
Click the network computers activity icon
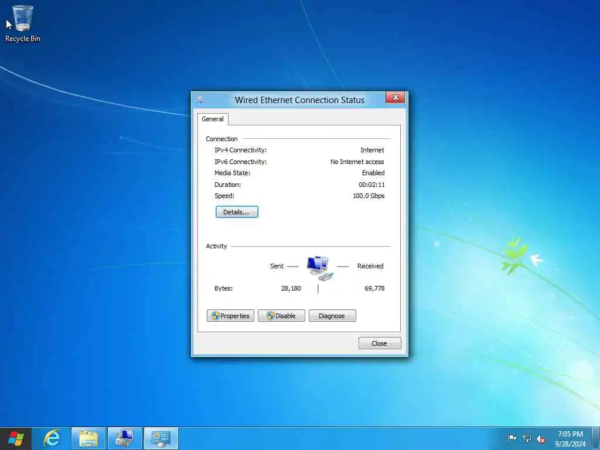coord(320,268)
